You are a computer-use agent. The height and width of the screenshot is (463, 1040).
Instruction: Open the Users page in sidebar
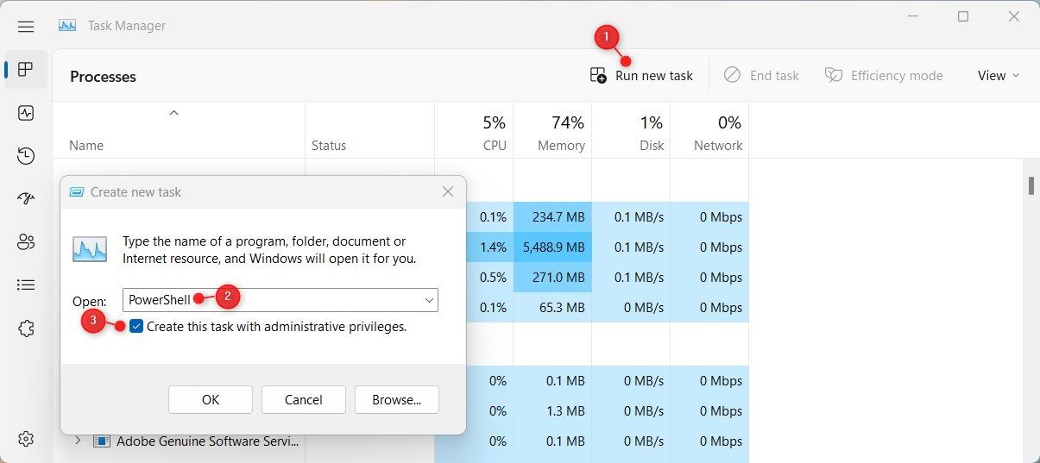pyautogui.click(x=26, y=241)
